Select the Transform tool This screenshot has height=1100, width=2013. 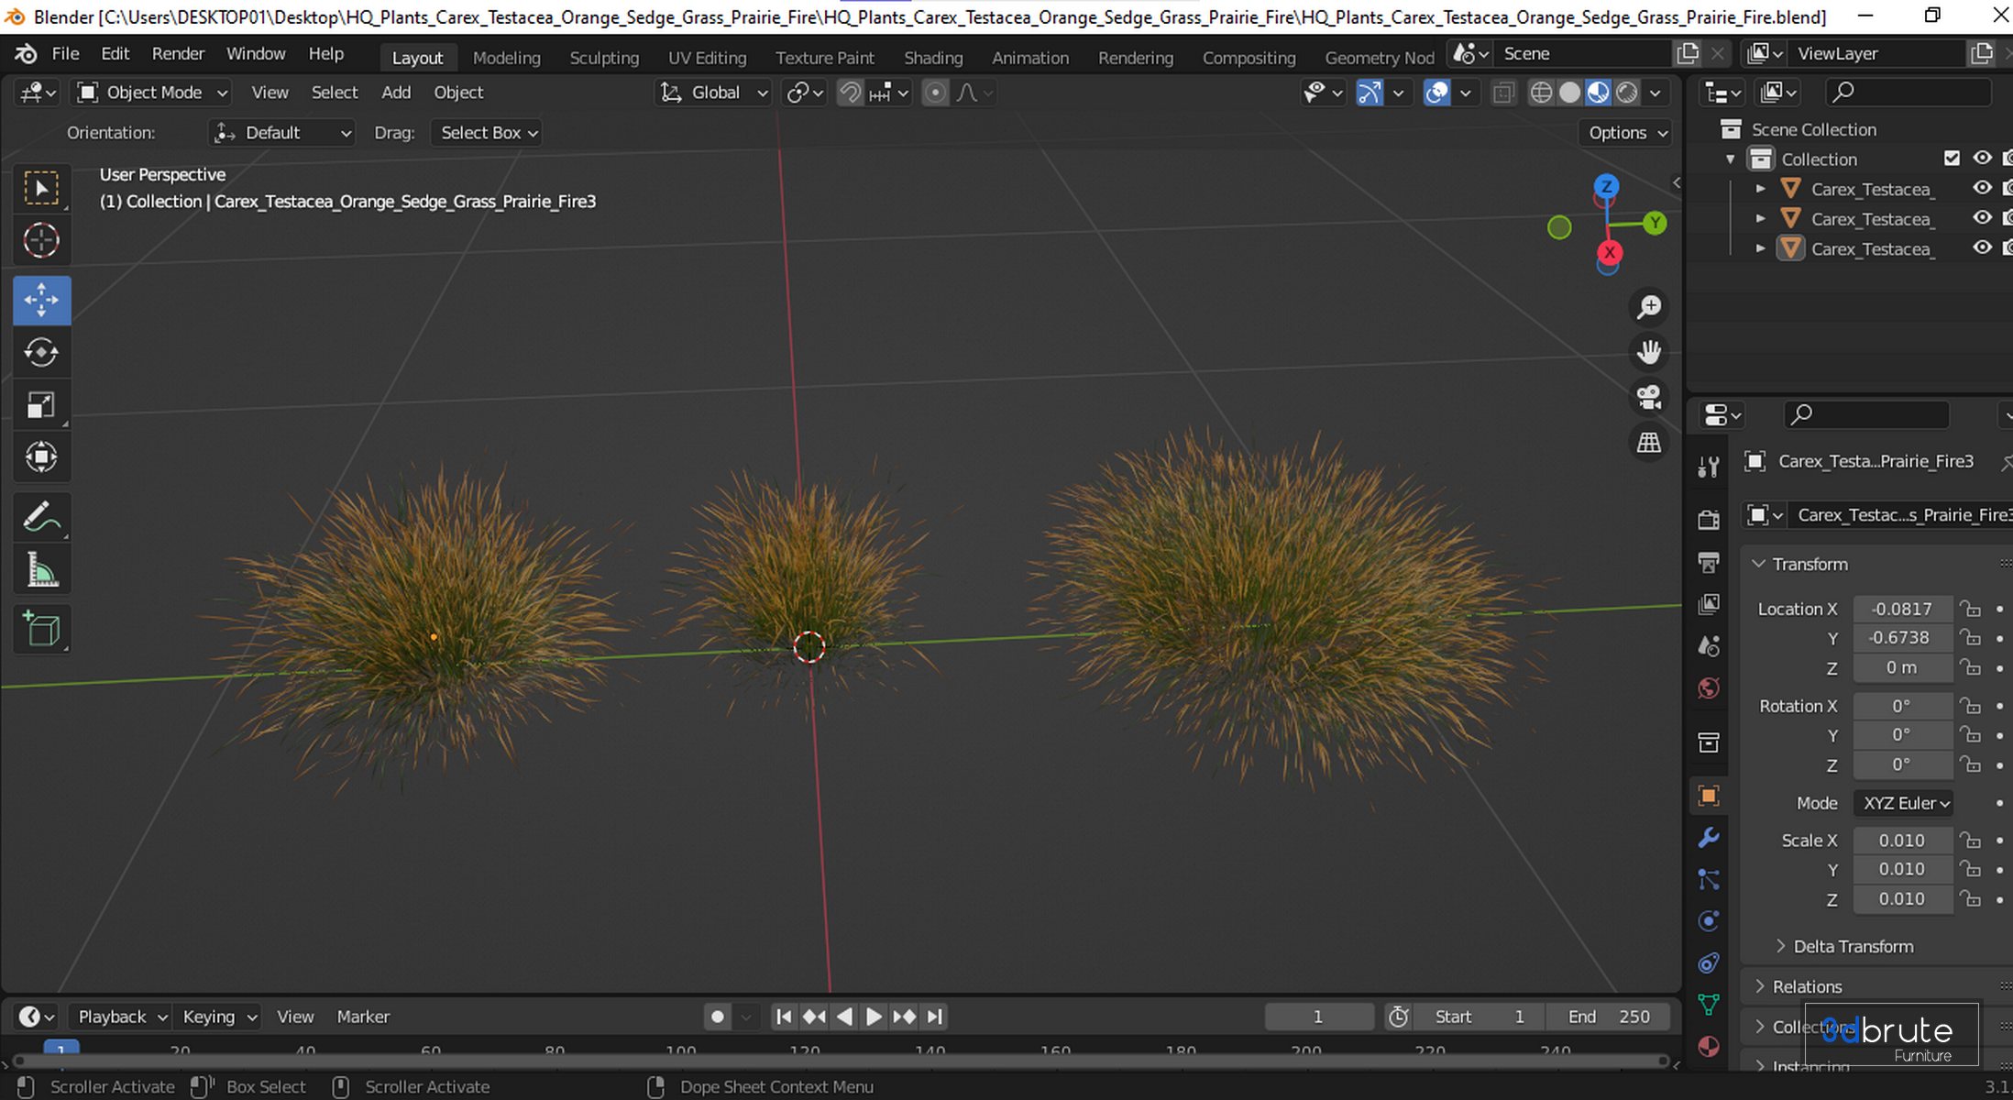coord(41,457)
